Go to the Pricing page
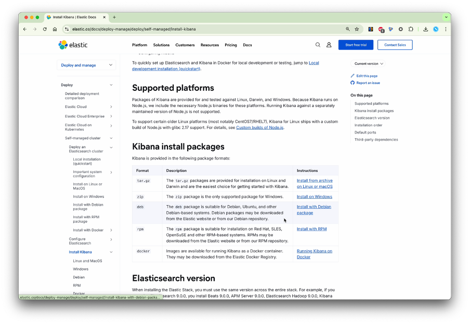470x324 pixels. pyautogui.click(x=231, y=45)
